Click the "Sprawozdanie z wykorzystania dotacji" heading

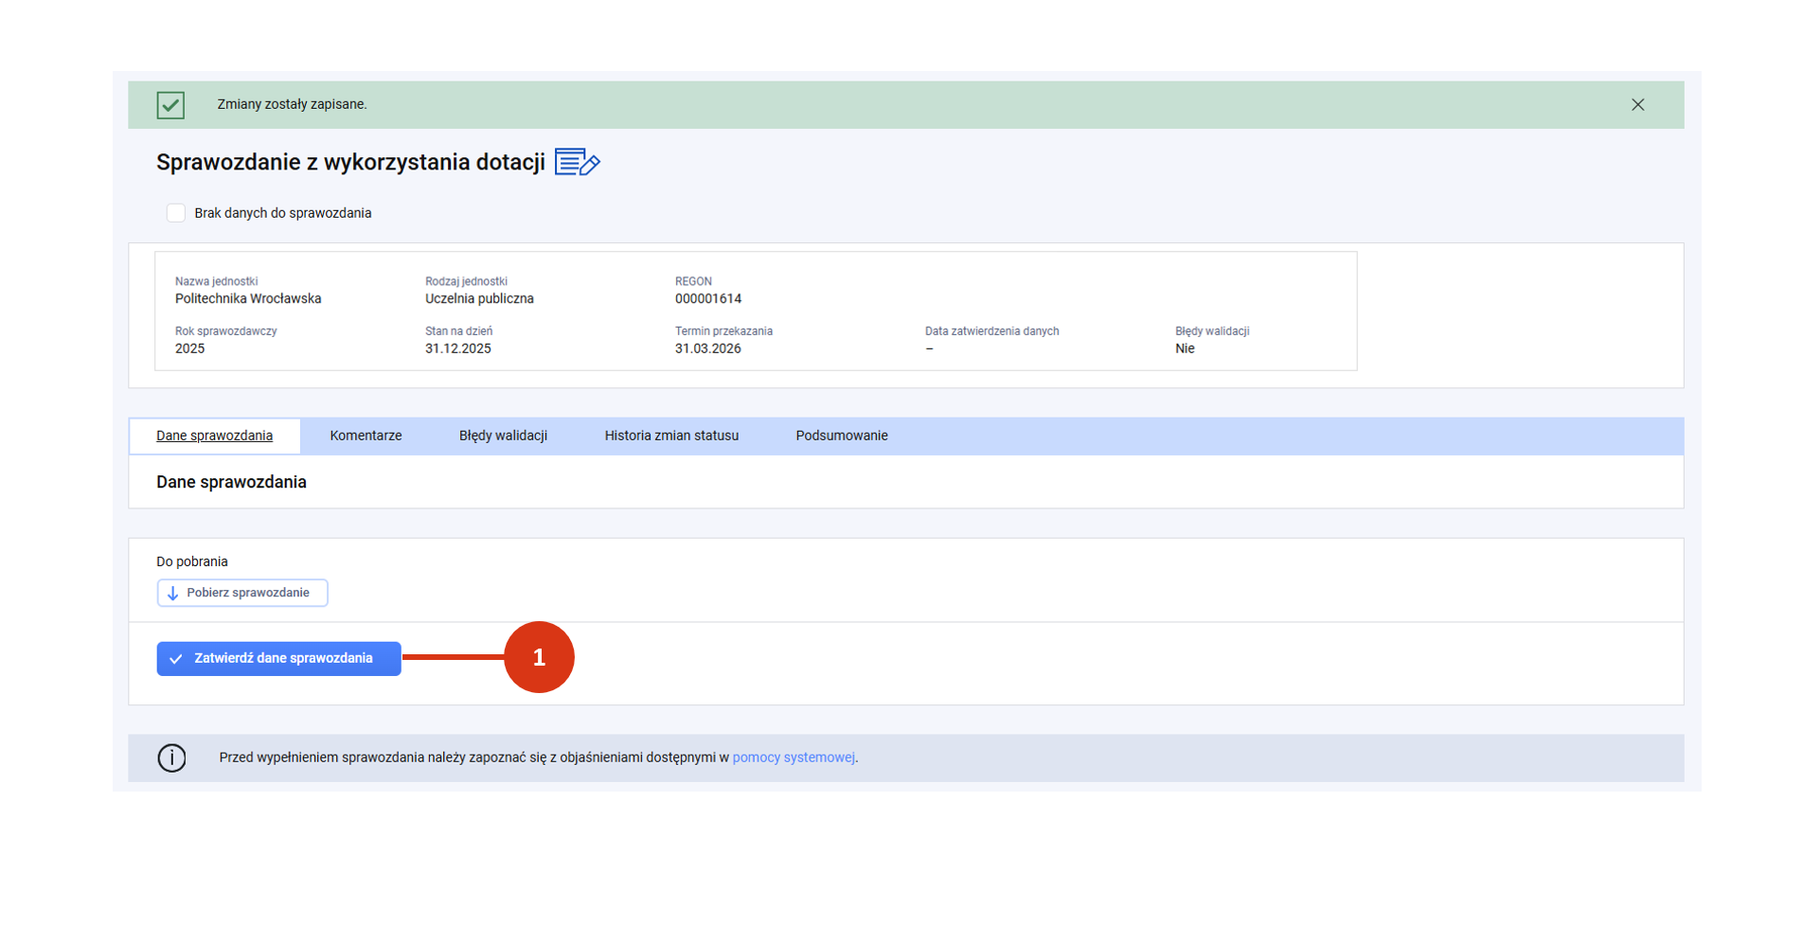(x=350, y=163)
